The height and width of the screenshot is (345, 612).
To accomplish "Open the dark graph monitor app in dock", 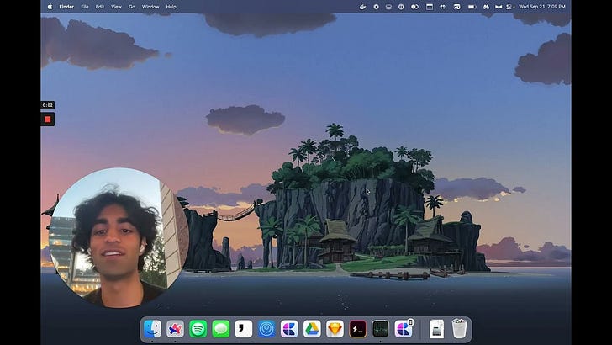I will coord(381,328).
